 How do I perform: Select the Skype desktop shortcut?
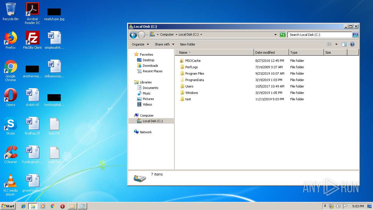[x=10, y=126]
